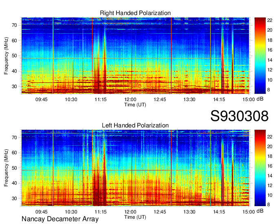Image resolution: width=277 pixels, height=224 pixels.
Task: Click "Frequency (MHz)" axis label of Right Handed plot
Action: (x=6, y=56)
